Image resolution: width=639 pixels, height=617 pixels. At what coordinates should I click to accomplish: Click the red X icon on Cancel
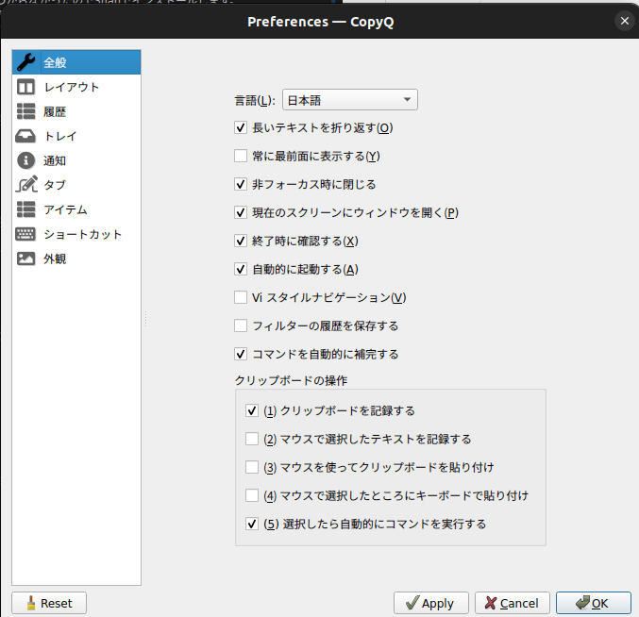tap(491, 603)
